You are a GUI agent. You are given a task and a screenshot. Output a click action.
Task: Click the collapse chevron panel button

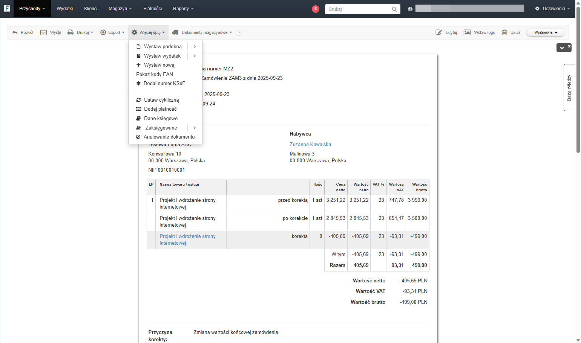coord(562,48)
